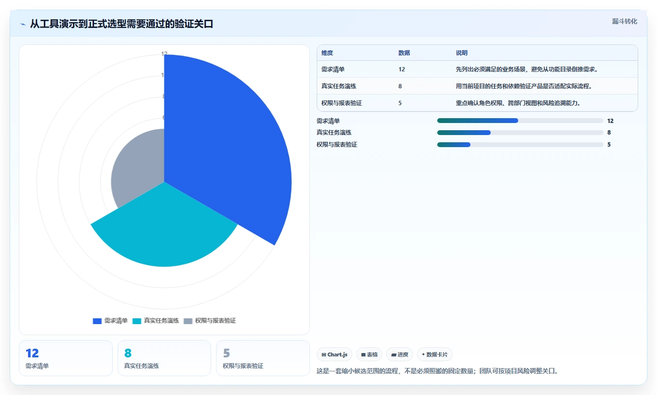Viewport: 657px width, 395px height.
Task: Select the 数据卡片 tag chip
Action: [435, 354]
